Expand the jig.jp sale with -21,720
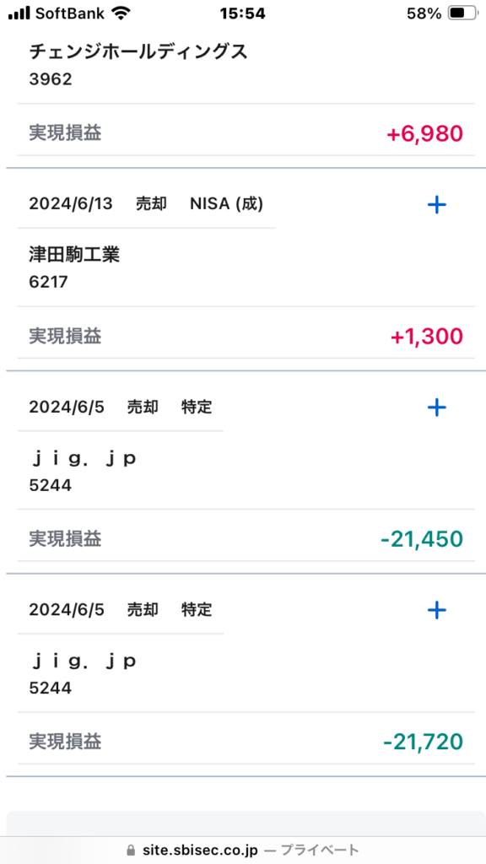The height and width of the screenshot is (864, 486). pyautogui.click(x=436, y=611)
